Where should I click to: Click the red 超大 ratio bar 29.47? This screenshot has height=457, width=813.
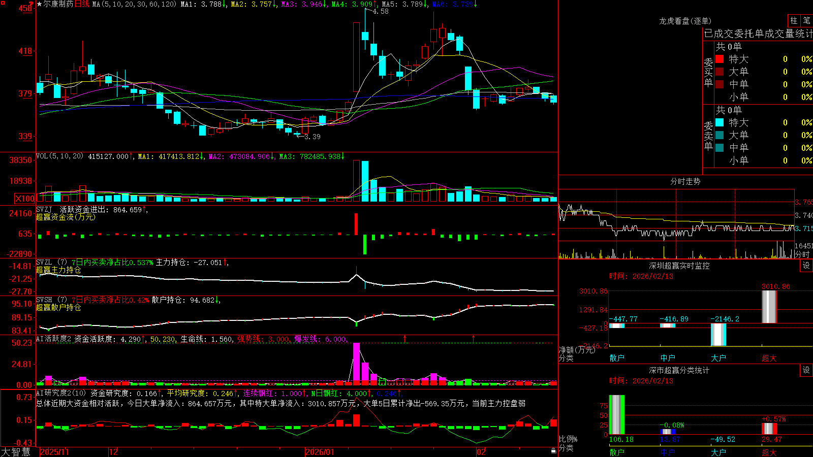[x=769, y=429]
